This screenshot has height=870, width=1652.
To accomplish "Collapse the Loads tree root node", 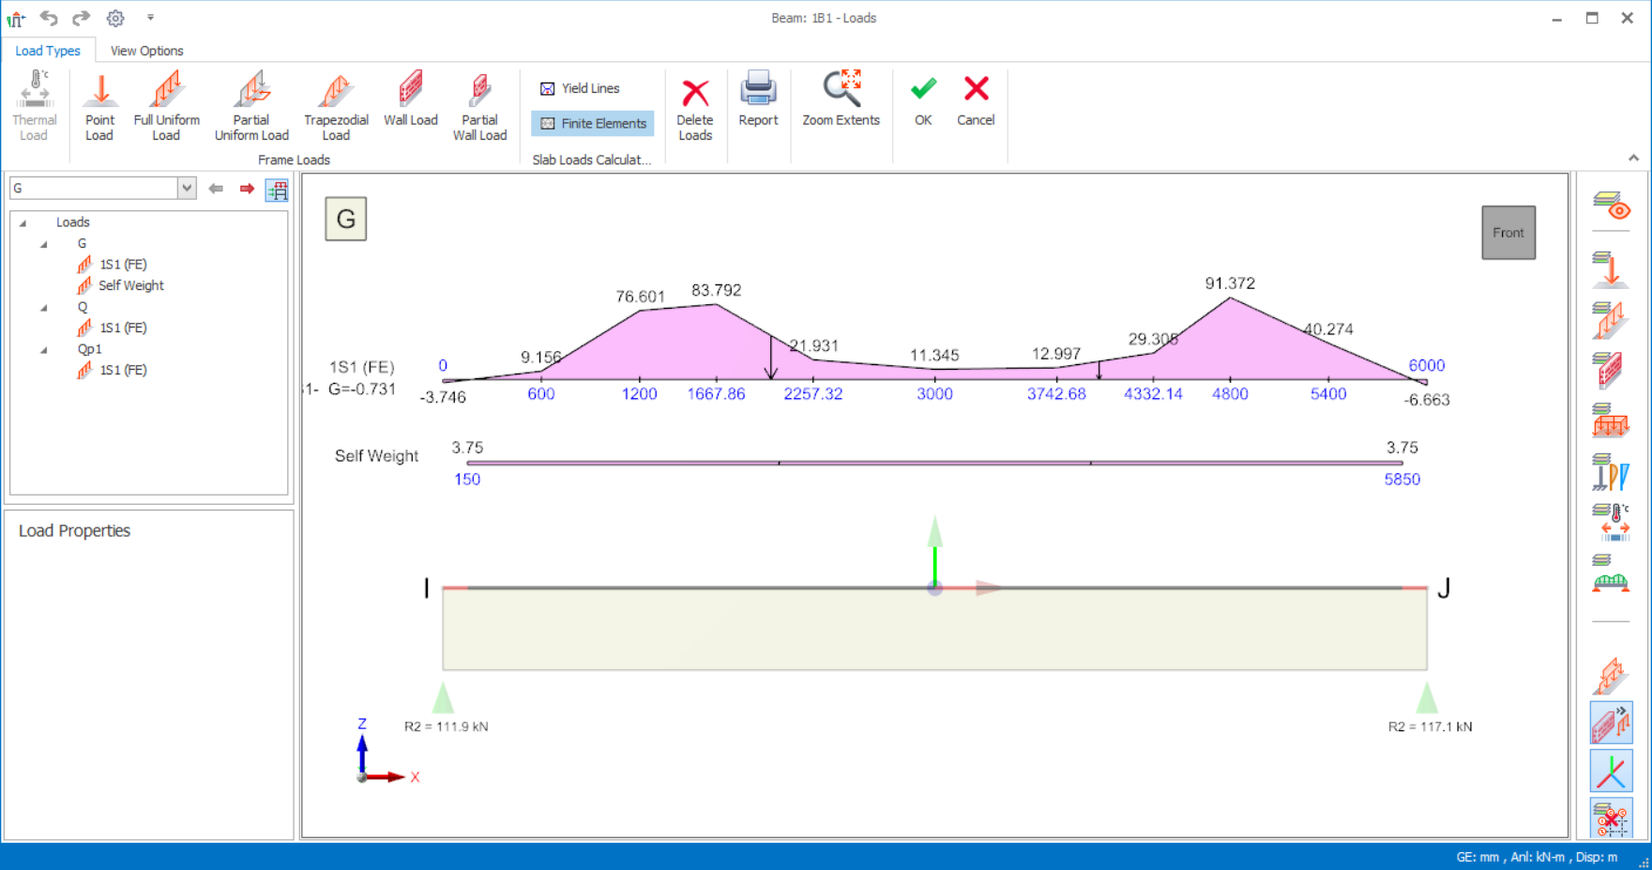I will (x=23, y=223).
